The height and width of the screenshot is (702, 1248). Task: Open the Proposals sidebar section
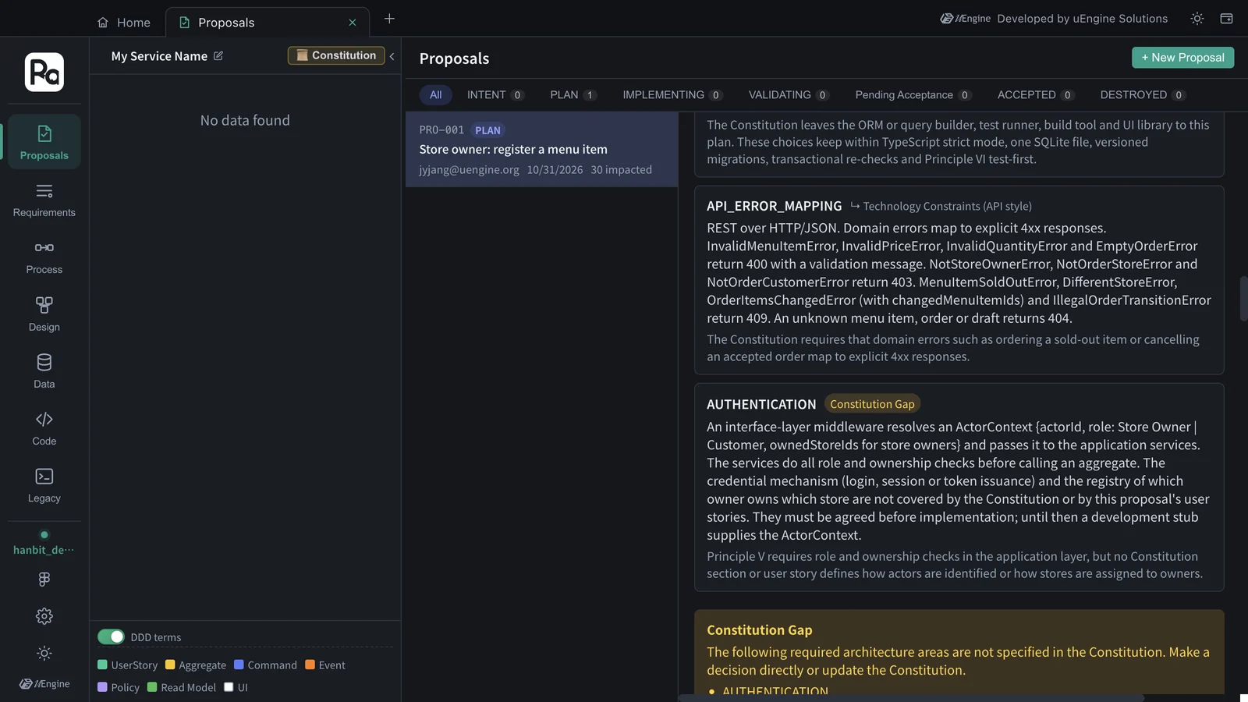click(x=44, y=142)
